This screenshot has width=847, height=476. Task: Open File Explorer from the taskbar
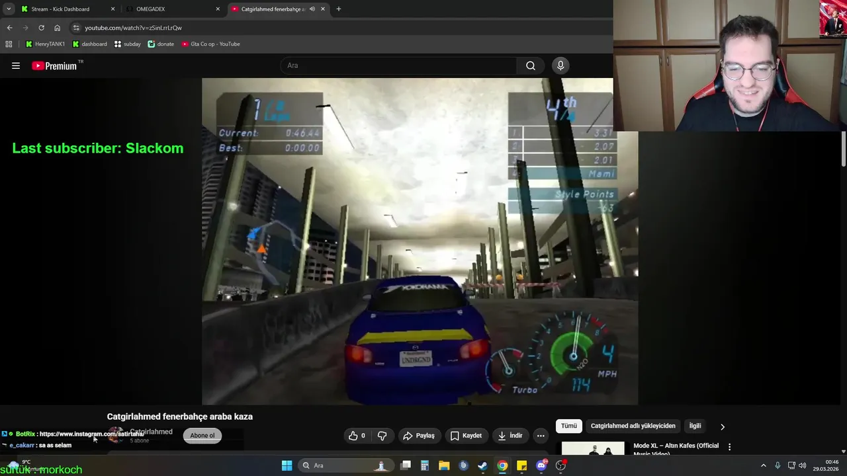coord(444,465)
